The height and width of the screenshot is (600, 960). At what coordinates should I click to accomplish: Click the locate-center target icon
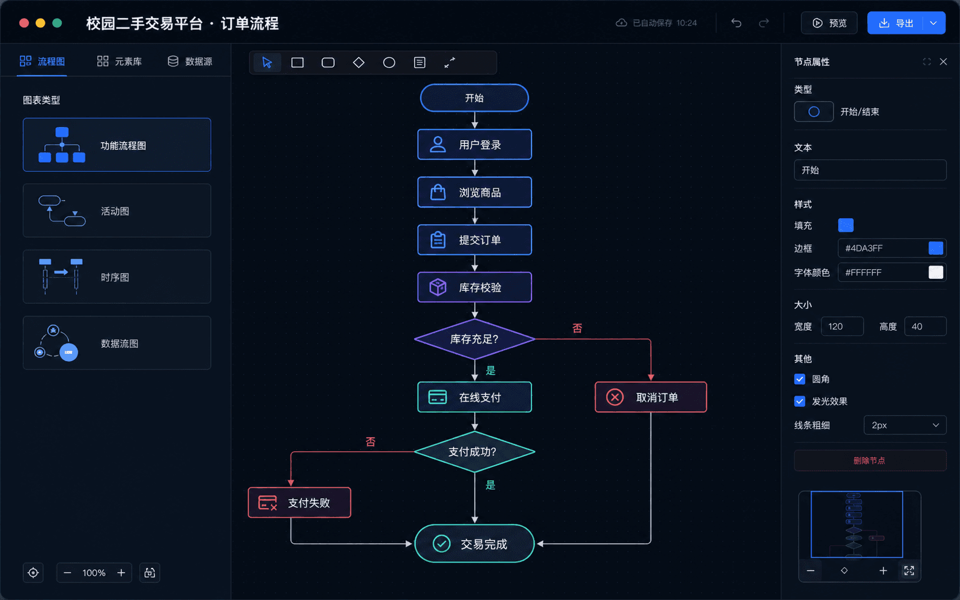[x=33, y=573]
